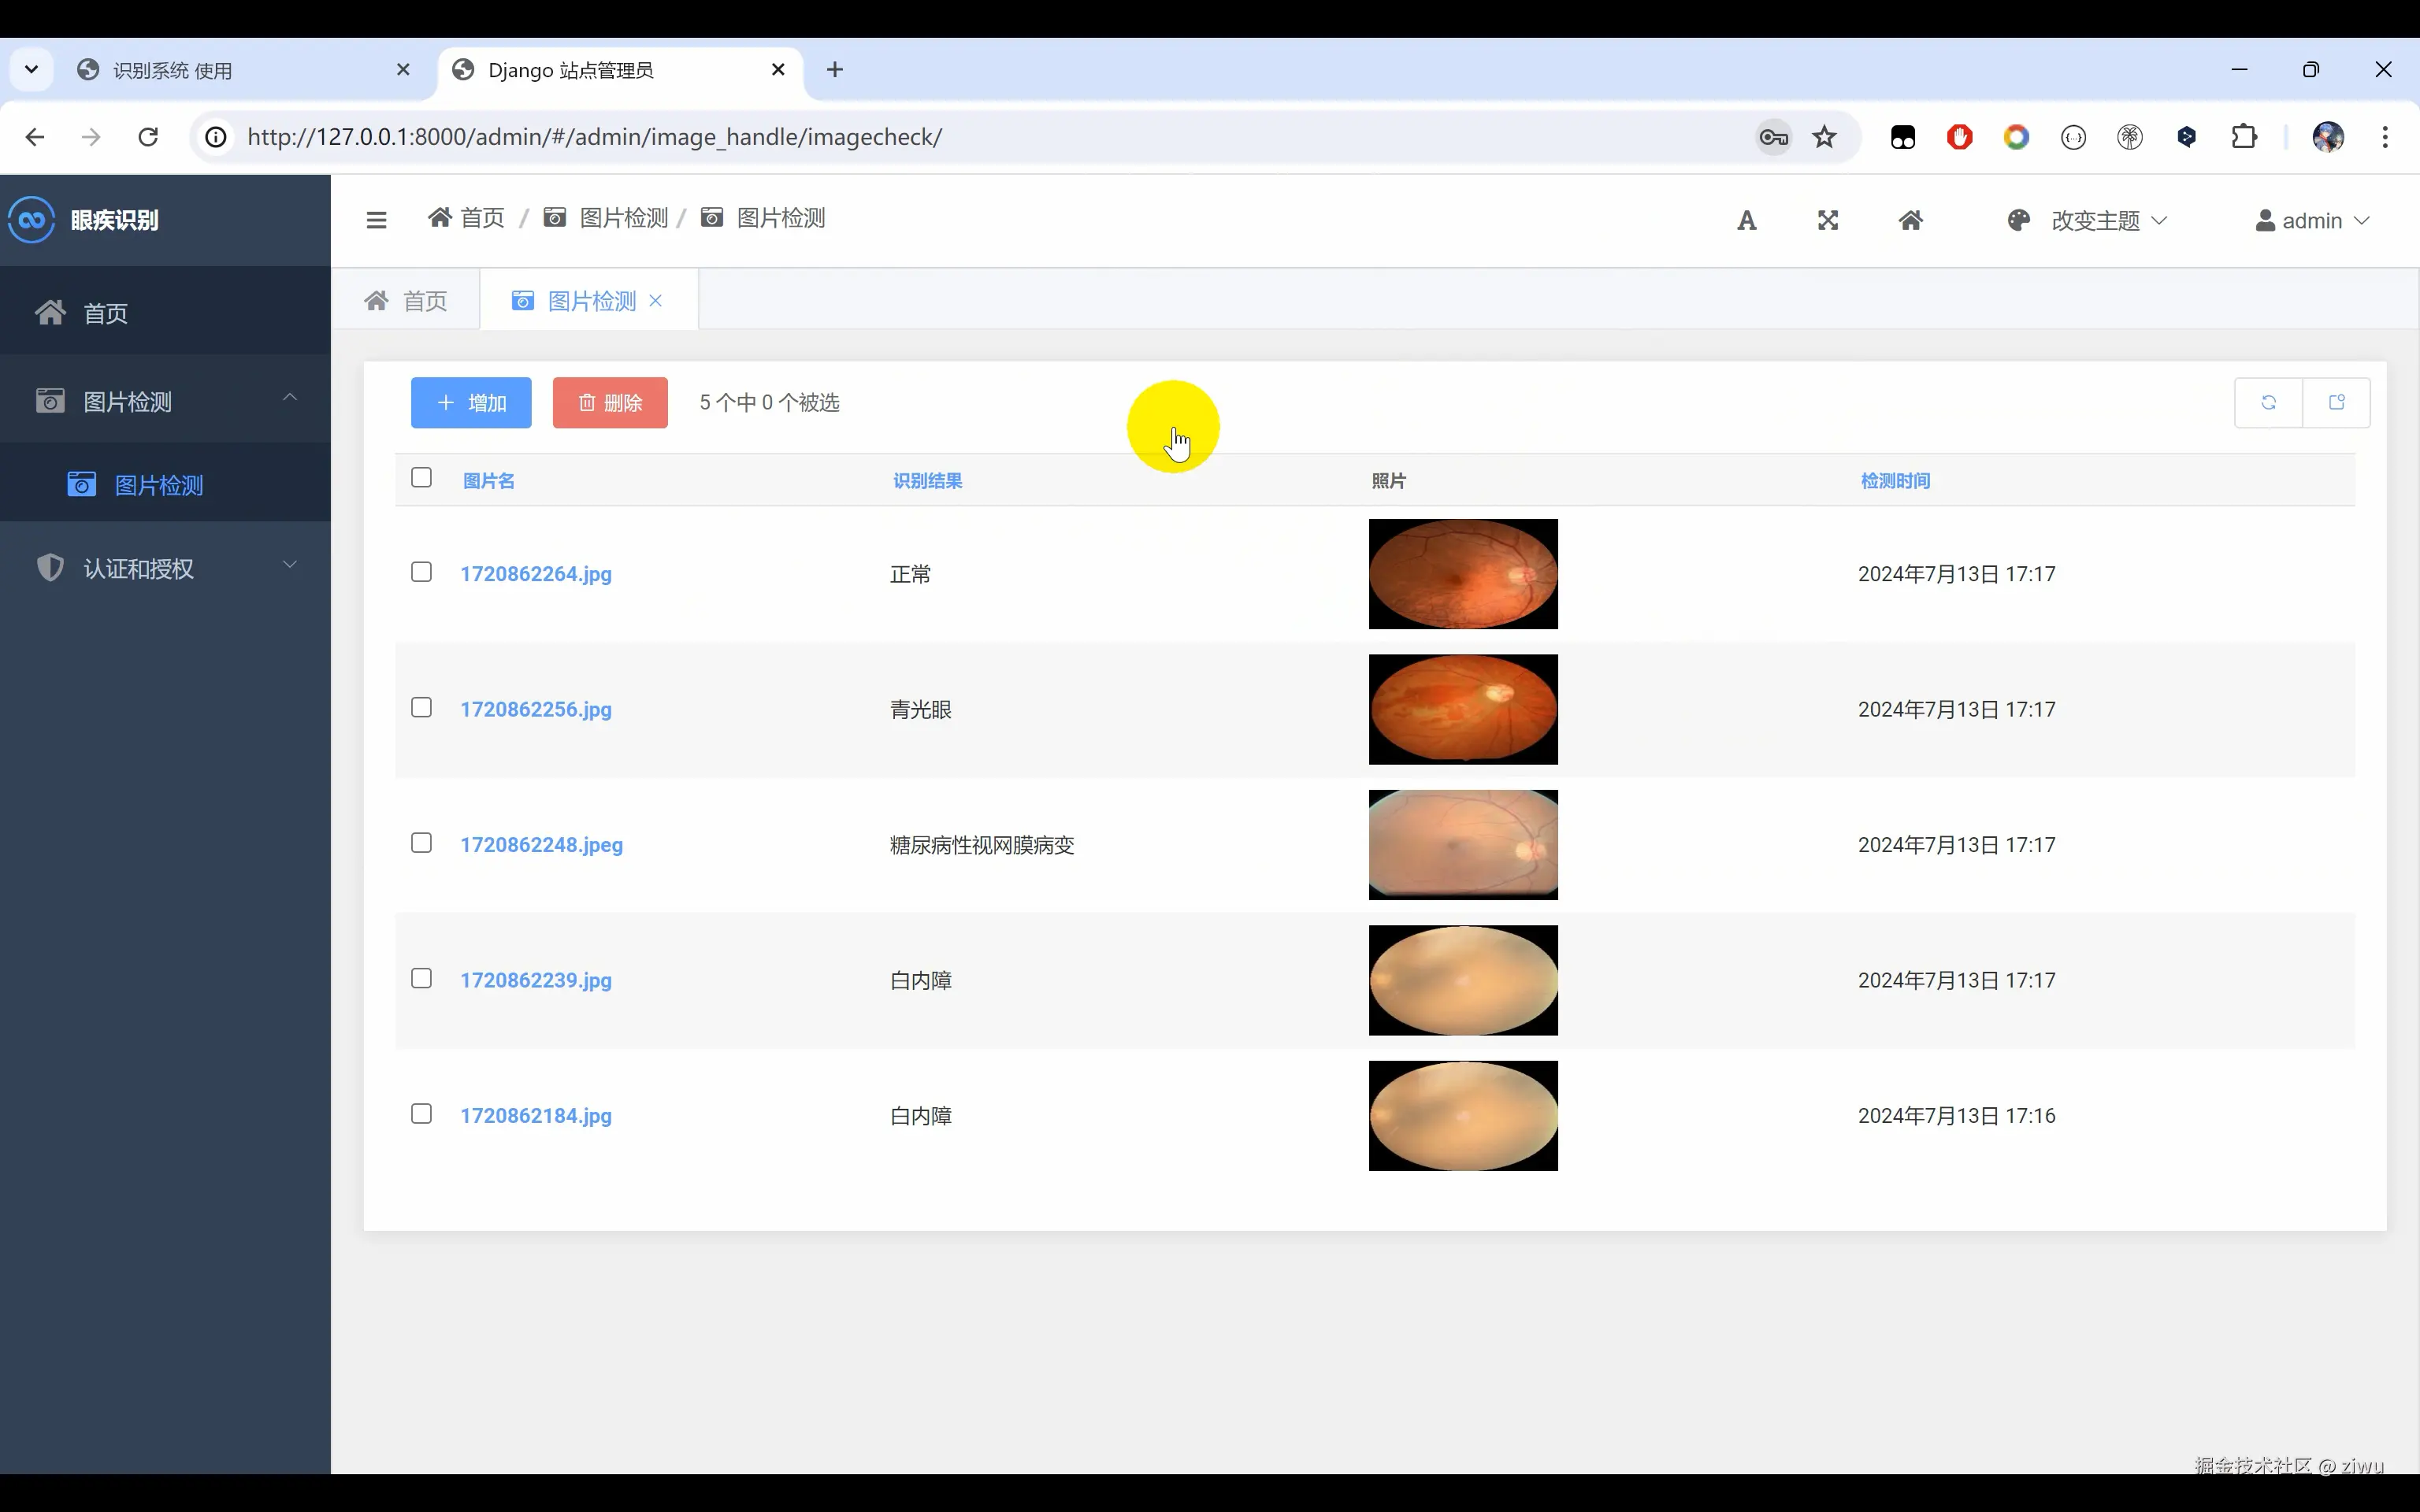Click the refresh icon above the table

[x=2268, y=402]
